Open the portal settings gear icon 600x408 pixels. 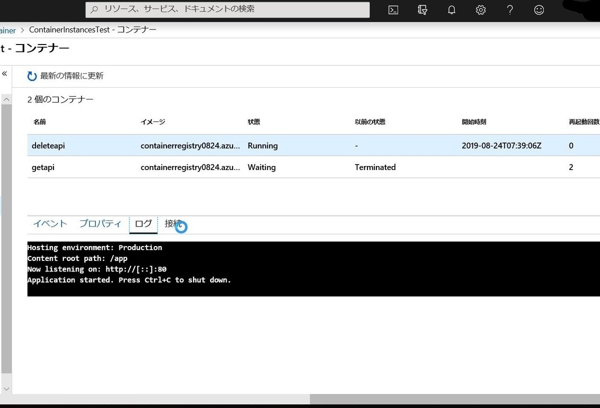coord(480,10)
